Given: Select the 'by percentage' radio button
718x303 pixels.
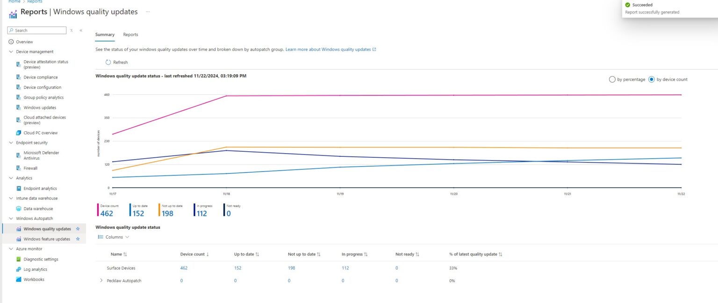Looking at the screenshot, I should coord(612,79).
